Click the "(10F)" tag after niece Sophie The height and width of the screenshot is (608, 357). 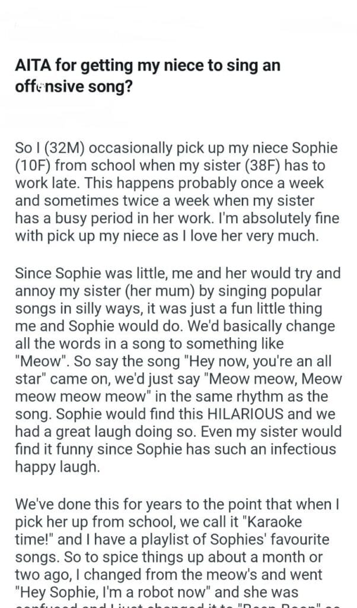[31, 166]
